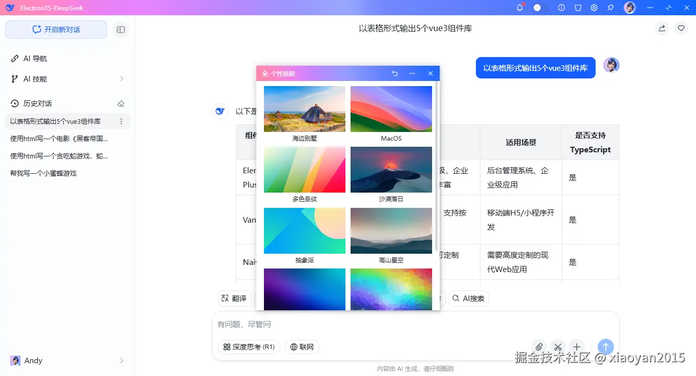Viewport: 696px width, 376px height.
Task: Collapse the sidebar with the panel icon
Action: click(x=121, y=30)
